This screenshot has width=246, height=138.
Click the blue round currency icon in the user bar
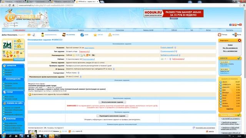(x=82, y=35)
